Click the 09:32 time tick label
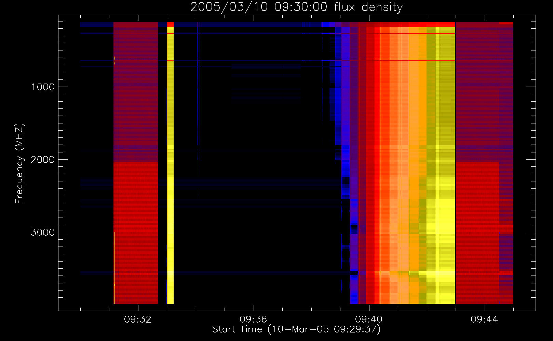This screenshot has height=341, width=553. click(x=138, y=320)
